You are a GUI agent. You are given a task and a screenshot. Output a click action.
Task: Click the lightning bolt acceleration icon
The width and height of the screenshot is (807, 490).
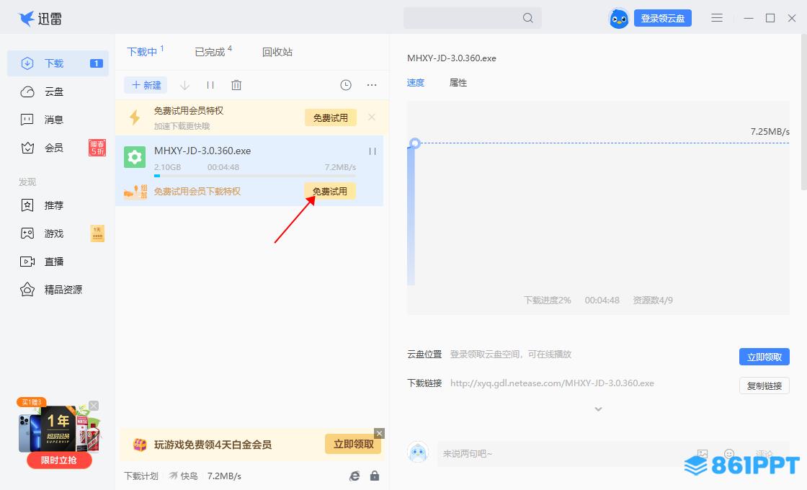[135, 117]
